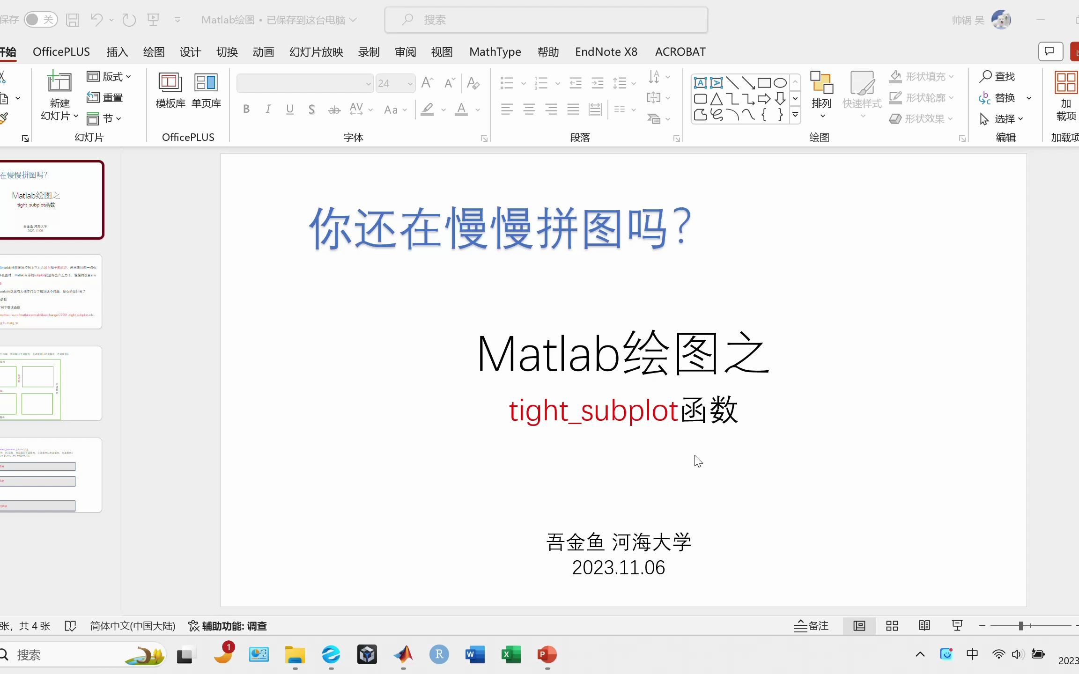
Task: Select the oval shape in shapes gallery
Action: tap(780, 83)
